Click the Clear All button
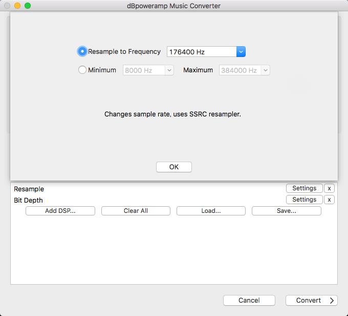 [x=136, y=211]
